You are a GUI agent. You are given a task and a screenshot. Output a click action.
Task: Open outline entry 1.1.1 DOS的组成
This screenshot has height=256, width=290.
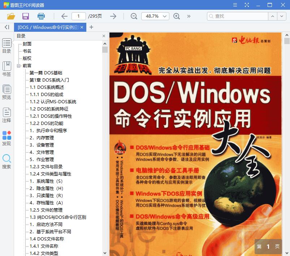(x=47, y=95)
